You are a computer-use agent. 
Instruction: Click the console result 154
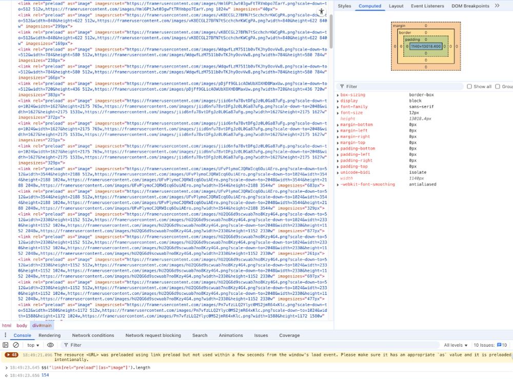(45, 375)
